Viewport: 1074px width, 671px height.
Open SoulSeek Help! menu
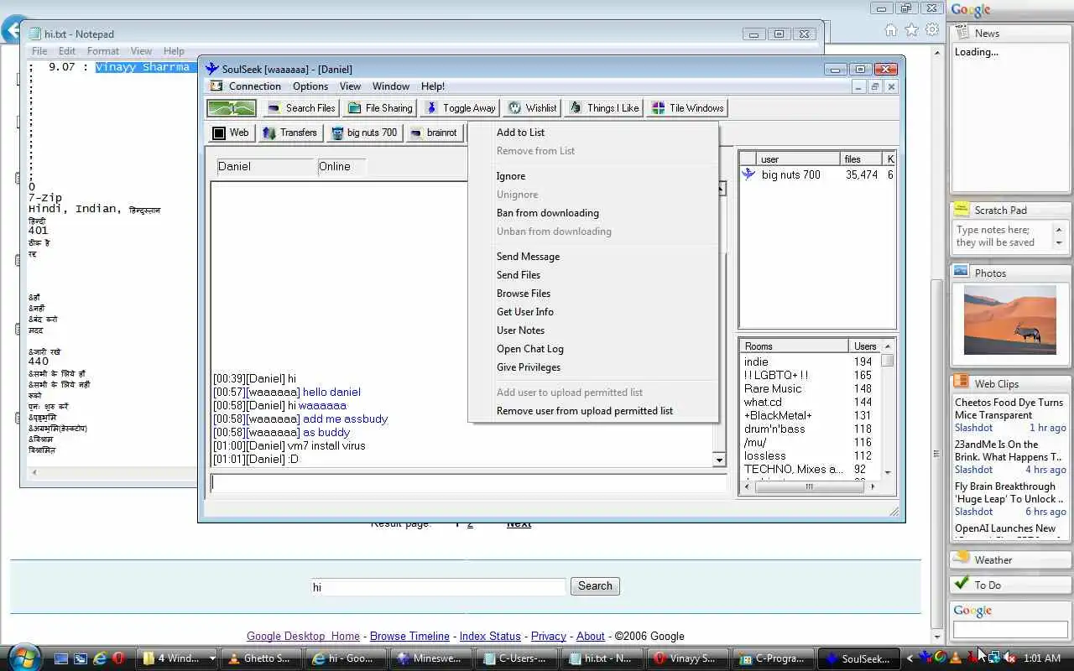coord(433,86)
